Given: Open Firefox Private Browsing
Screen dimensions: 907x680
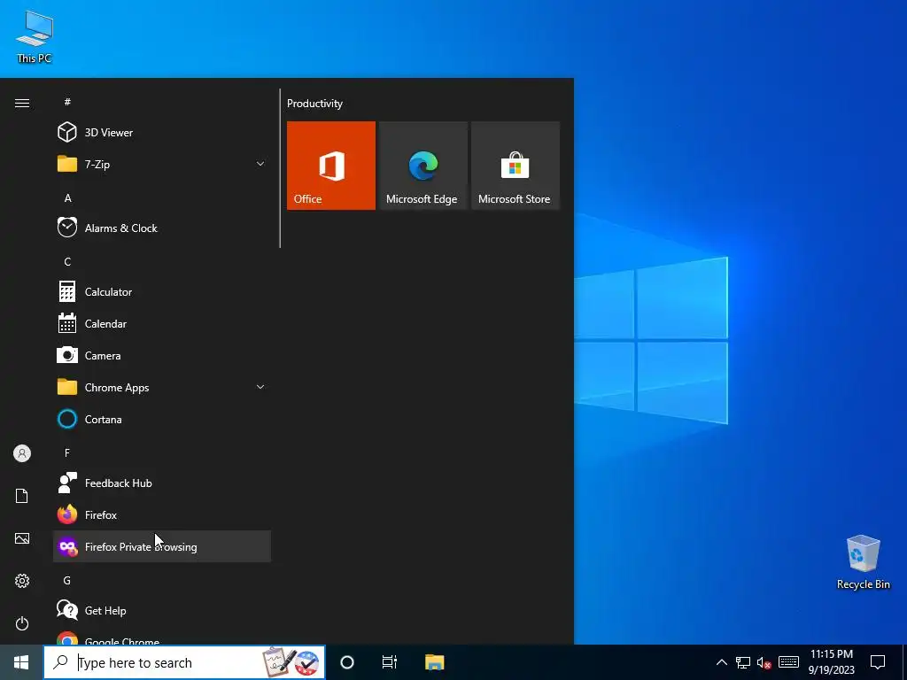Looking at the screenshot, I should click(162, 546).
